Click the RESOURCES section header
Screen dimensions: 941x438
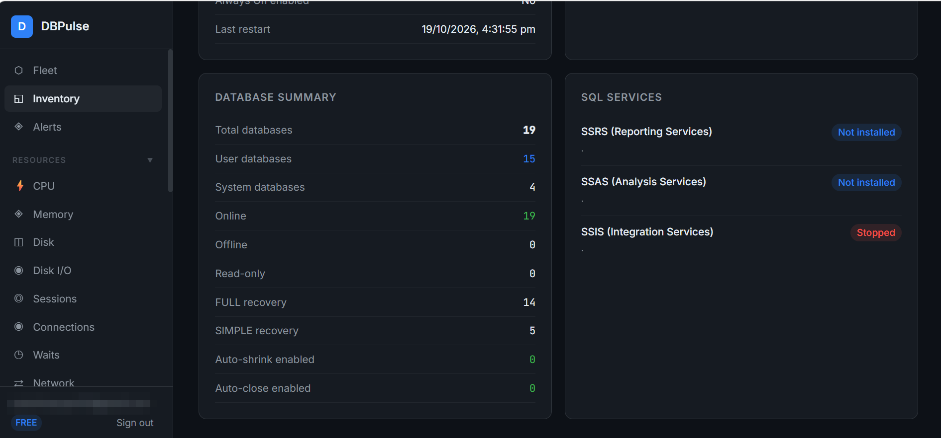[x=83, y=160]
